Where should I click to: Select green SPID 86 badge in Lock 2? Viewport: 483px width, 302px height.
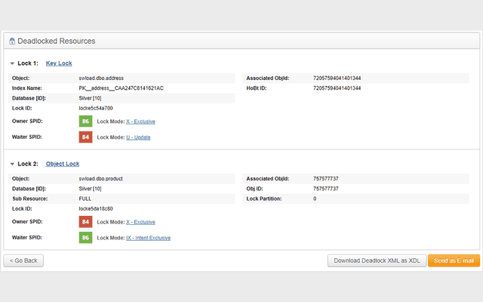[x=85, y=238]
